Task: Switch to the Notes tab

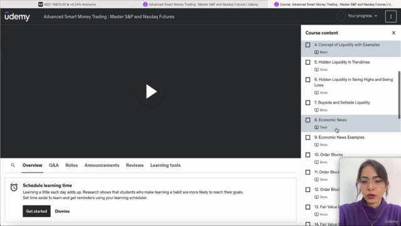Action: click(71, 165)
